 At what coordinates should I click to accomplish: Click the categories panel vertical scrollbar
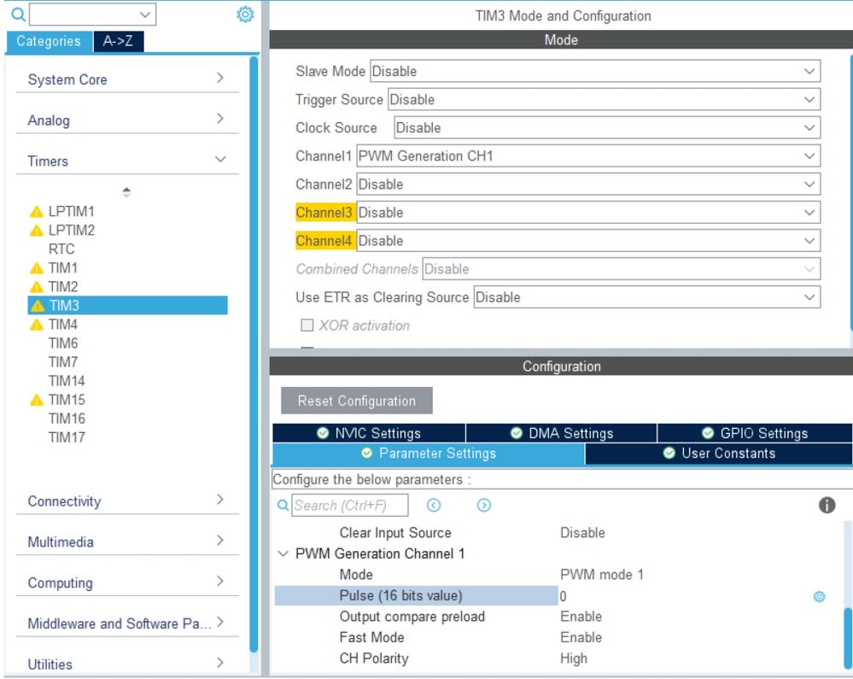[254, 354]
